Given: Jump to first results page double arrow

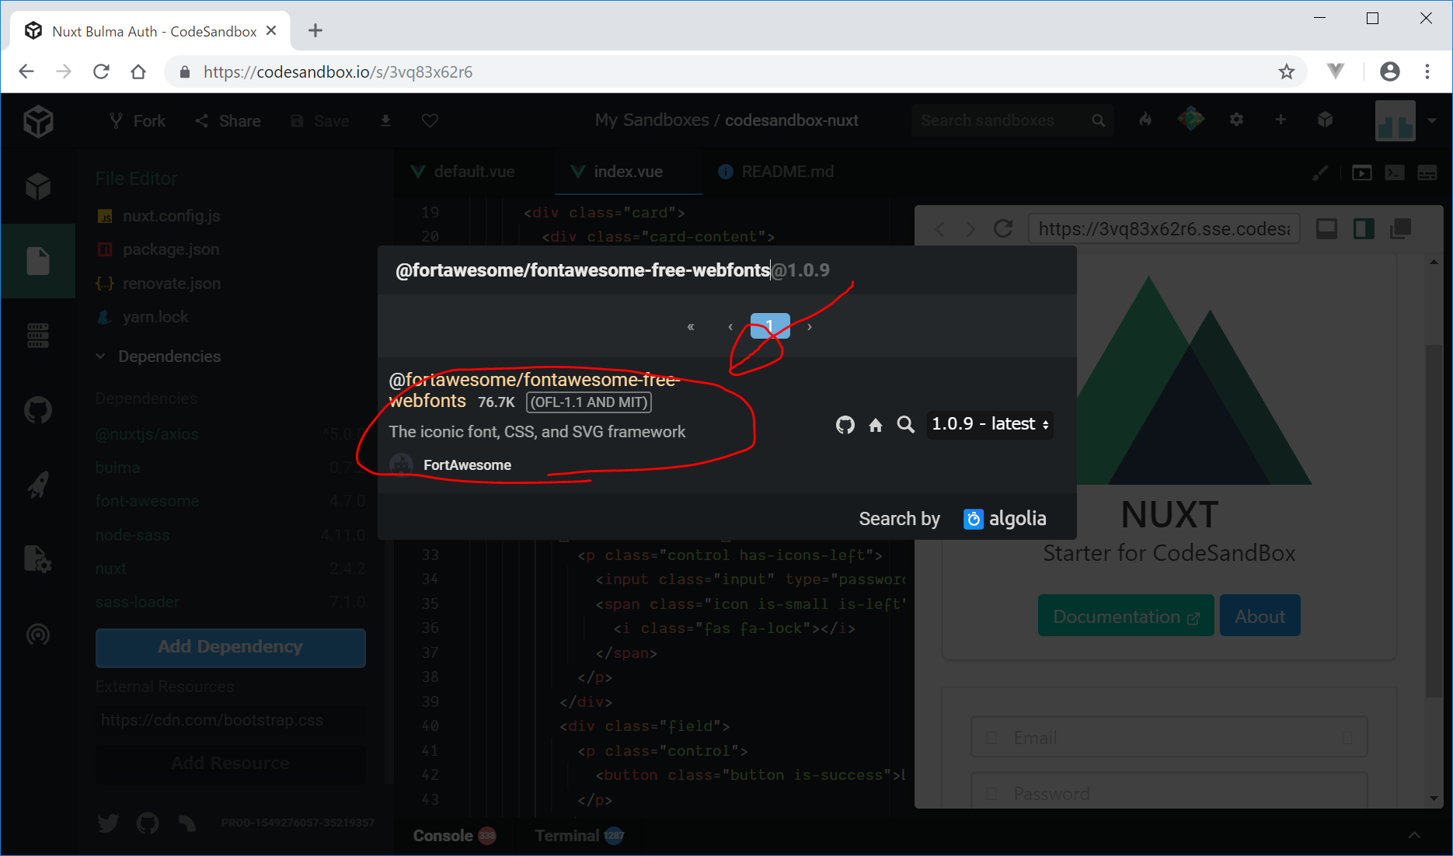Looking at the screenshot, I should point(690,327).
